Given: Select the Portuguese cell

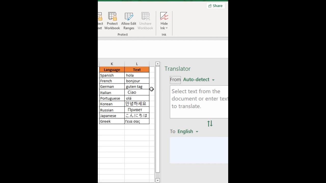Looking at the screenshot, I should [x=112, y=98].
